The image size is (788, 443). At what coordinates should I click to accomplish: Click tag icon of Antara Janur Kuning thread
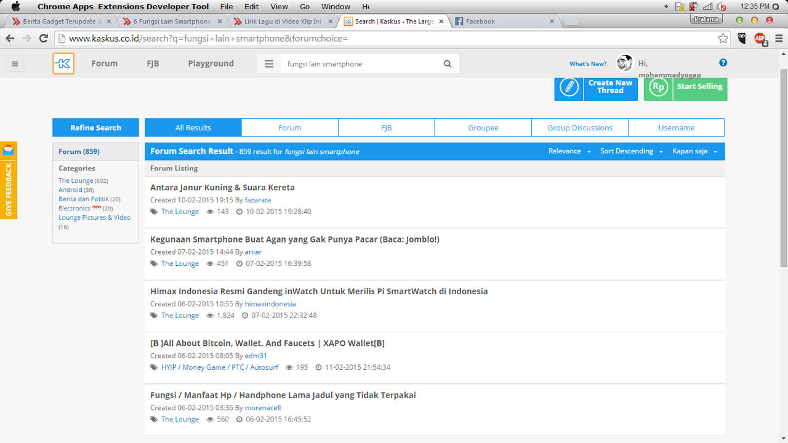point(154,212)
